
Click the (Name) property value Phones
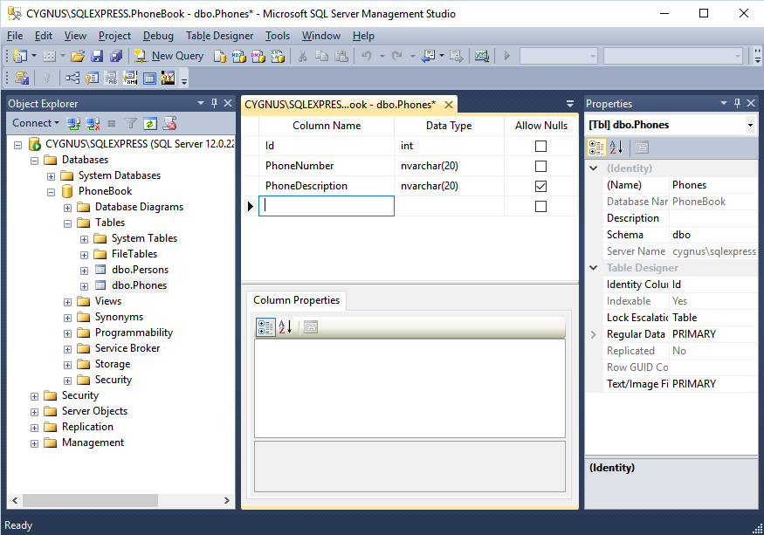[713, 185]
